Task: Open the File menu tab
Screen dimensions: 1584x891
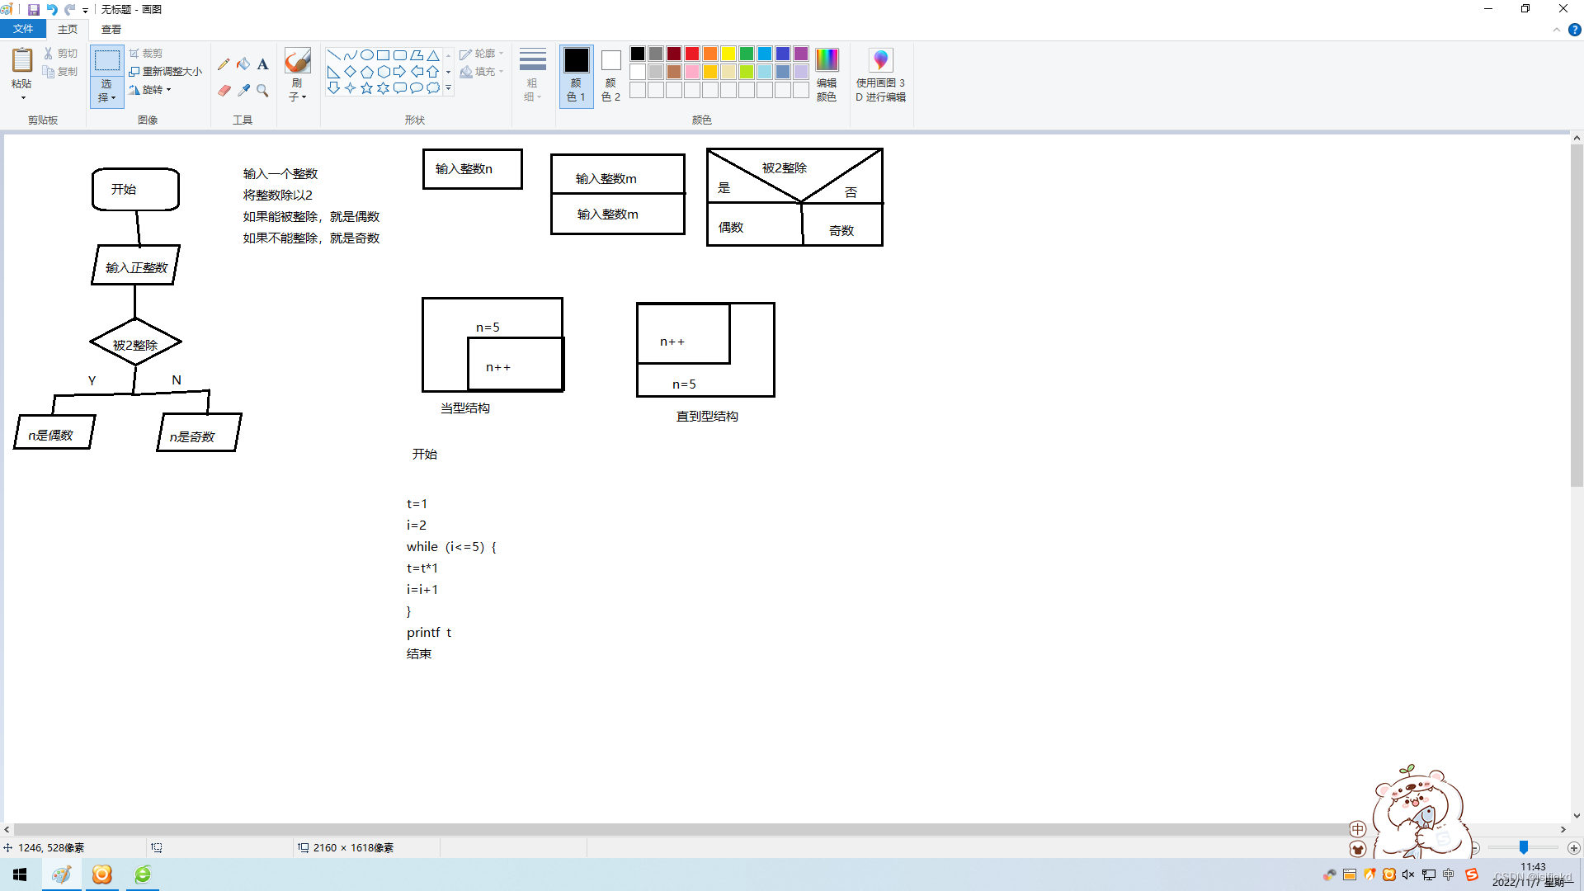Action: (x=23, y=29)
